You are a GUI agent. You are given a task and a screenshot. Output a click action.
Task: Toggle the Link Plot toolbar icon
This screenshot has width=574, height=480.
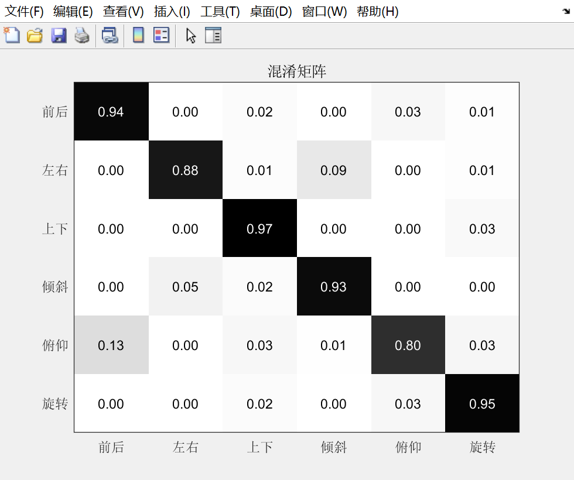click(x=110, y=36)
